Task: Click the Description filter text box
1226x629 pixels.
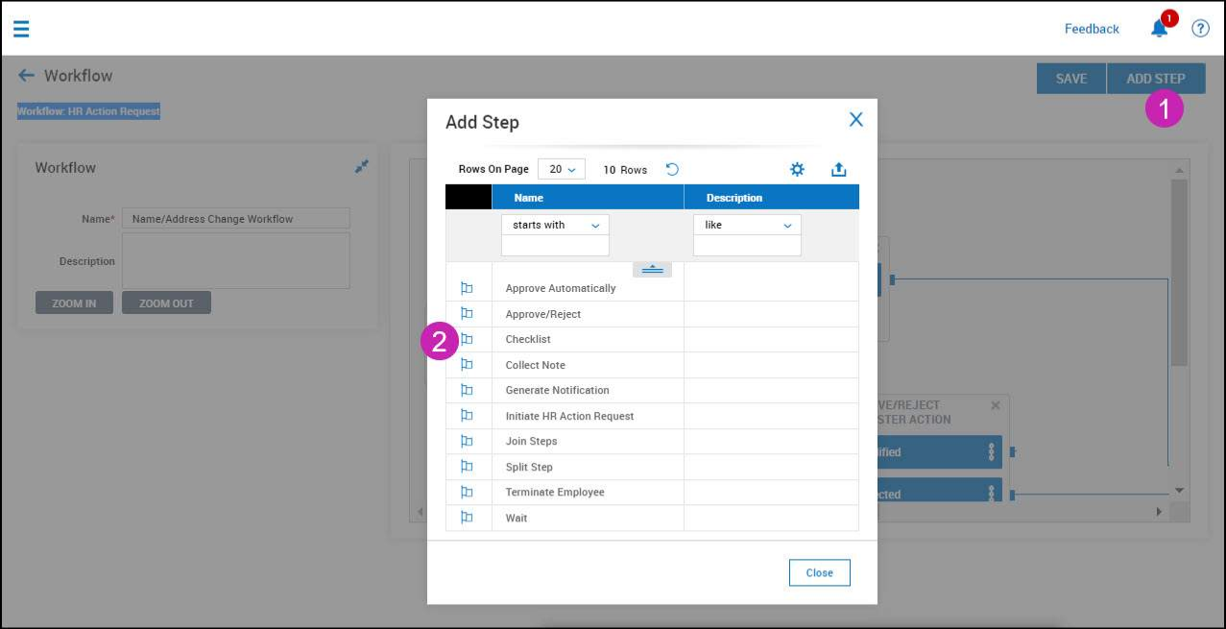Action: [747, 246]
